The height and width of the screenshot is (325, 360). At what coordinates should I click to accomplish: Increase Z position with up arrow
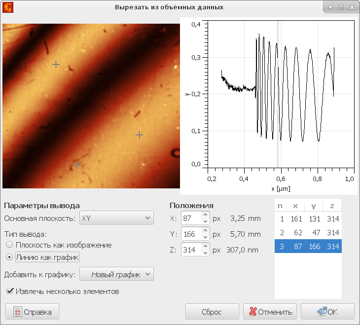(205, 246)
